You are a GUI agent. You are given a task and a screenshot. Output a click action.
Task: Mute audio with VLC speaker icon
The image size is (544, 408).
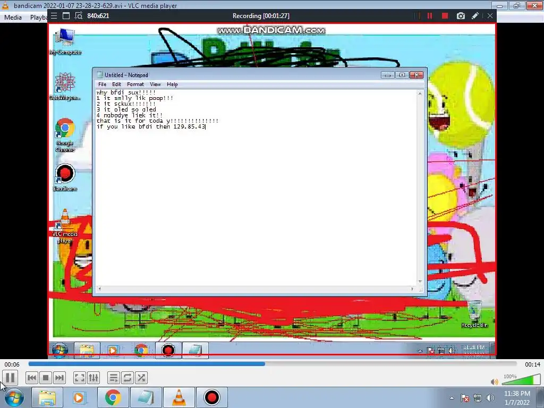pyautogui.click(x=494, y=382)
